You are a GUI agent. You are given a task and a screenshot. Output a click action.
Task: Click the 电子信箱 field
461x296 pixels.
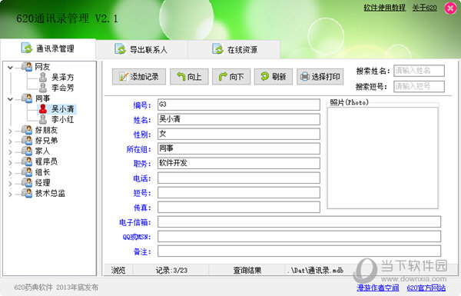pyautogui.click(x=300, y=222)
